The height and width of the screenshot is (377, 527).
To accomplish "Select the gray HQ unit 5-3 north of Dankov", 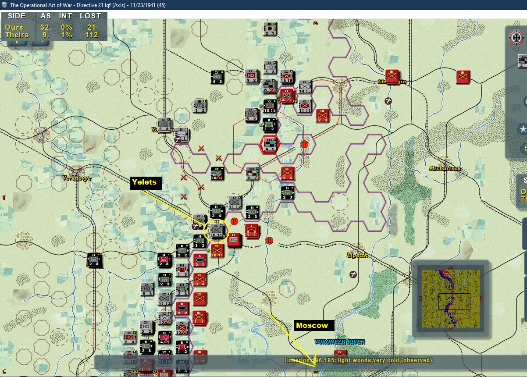I will click(270, 67).
